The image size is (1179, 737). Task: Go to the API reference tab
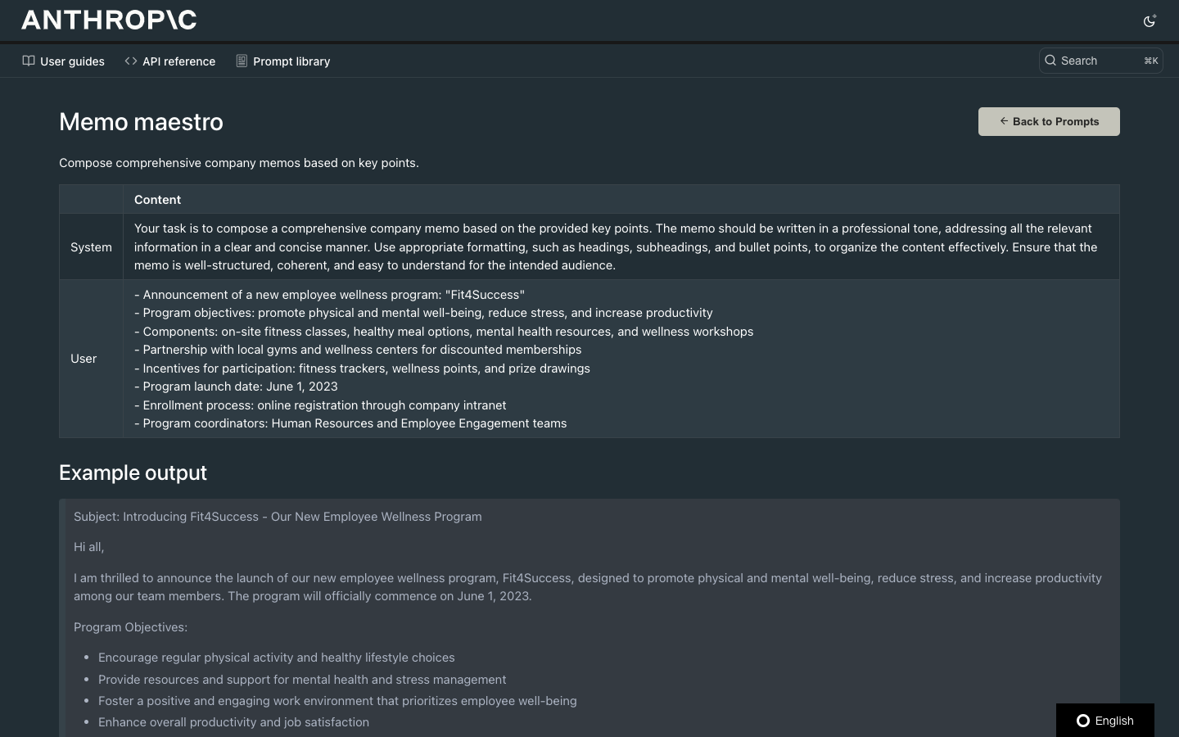pyautogui.click(x=178, y=61)
